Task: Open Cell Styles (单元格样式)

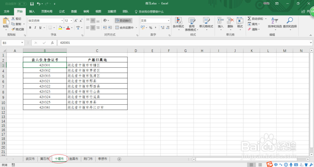Action: click(x=206, y=23)
